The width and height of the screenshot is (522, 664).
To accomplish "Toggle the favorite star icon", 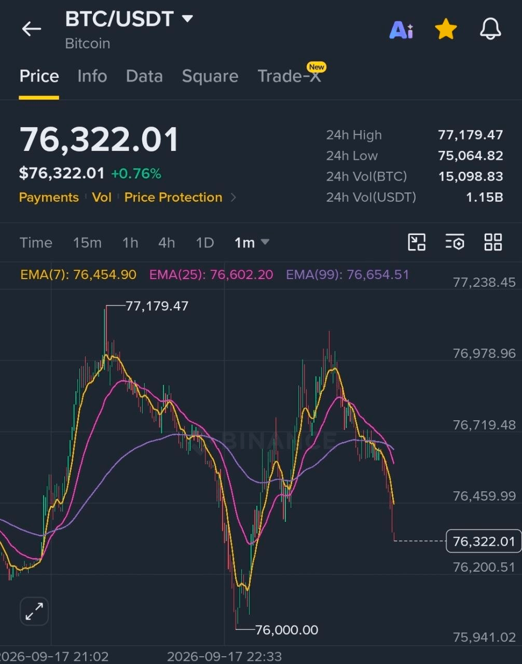I will pyautogui.click(x=446, y=29).
